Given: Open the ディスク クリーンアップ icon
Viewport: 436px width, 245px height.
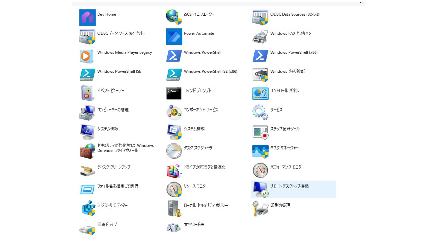Looking at the screenshot, I should [88, 170].
